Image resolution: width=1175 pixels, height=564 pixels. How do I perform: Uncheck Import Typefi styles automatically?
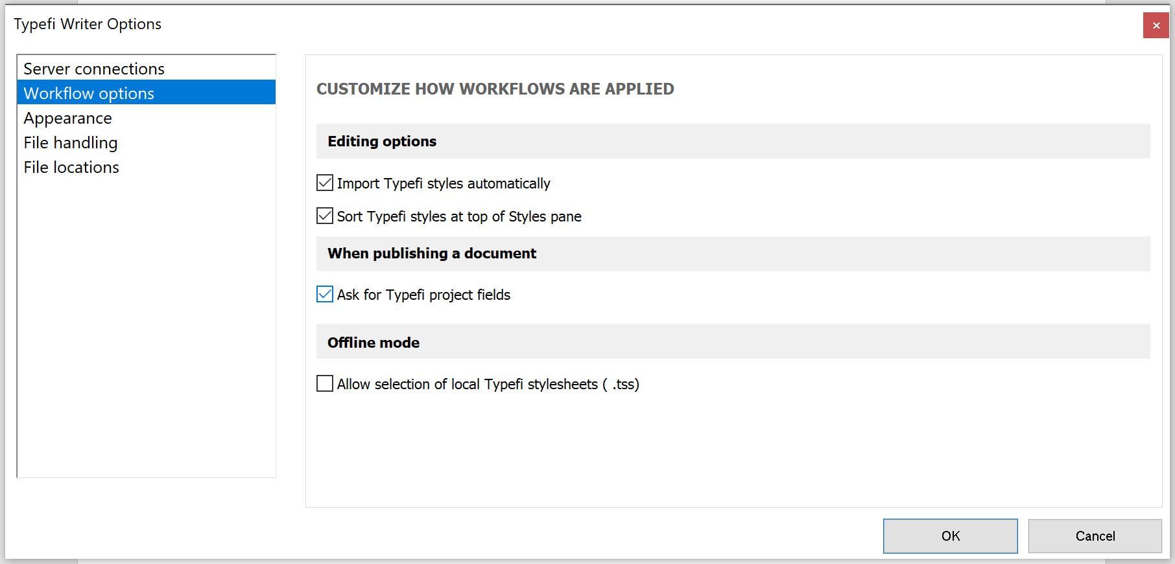coord(325,183)
